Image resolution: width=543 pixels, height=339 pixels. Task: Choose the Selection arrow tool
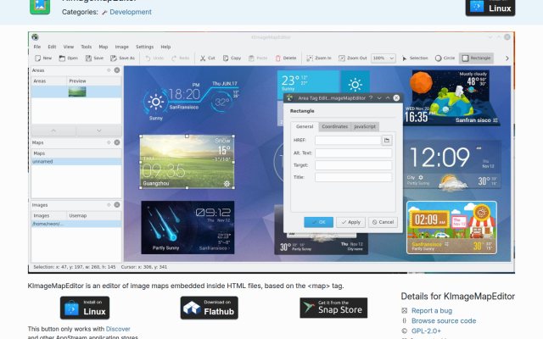point(415,58)
